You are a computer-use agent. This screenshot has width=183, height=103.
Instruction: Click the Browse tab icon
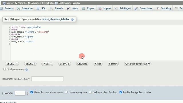[1, 8]
